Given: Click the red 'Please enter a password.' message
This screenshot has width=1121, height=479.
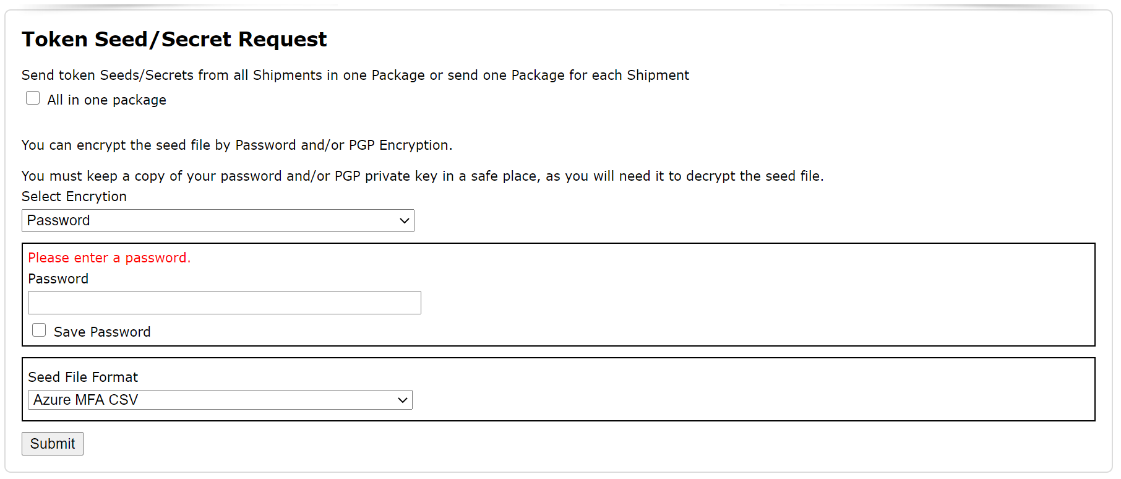Looking at the screenshot, I should tap(110, 258).
